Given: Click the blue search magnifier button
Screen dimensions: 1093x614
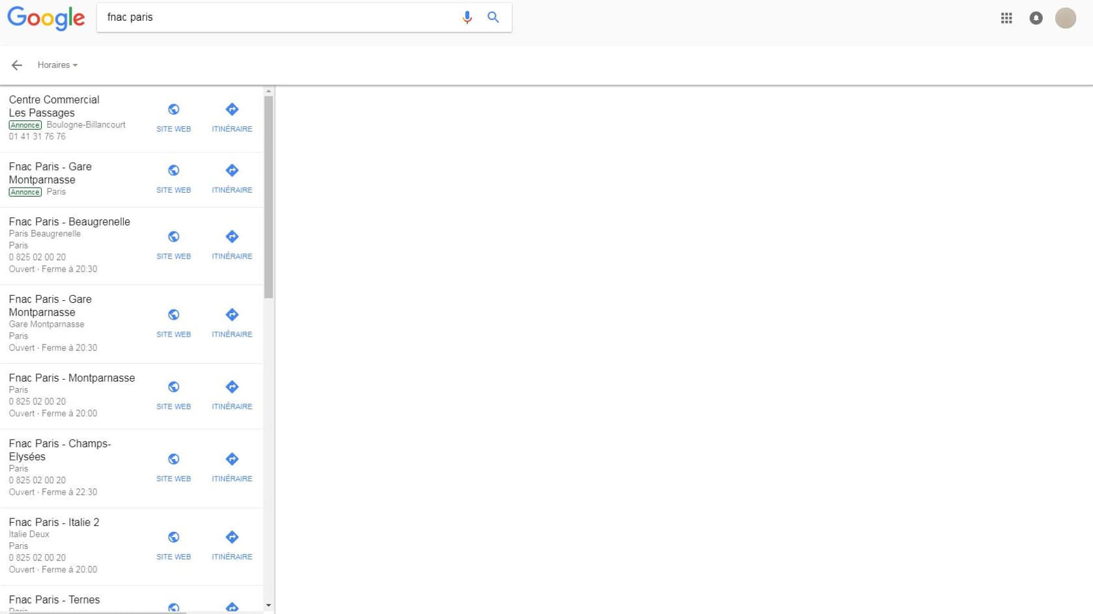Looking at the screenshot, I should tap(493, 18).
